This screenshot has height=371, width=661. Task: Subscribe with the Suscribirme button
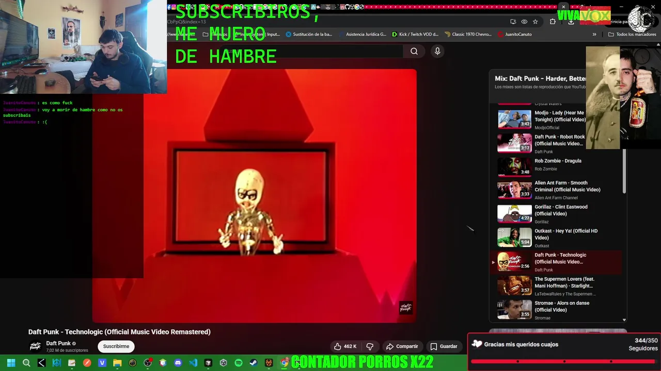(116, 346)
